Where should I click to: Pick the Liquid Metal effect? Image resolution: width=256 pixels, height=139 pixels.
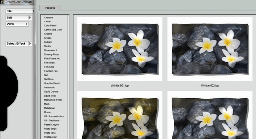[50, 96]
